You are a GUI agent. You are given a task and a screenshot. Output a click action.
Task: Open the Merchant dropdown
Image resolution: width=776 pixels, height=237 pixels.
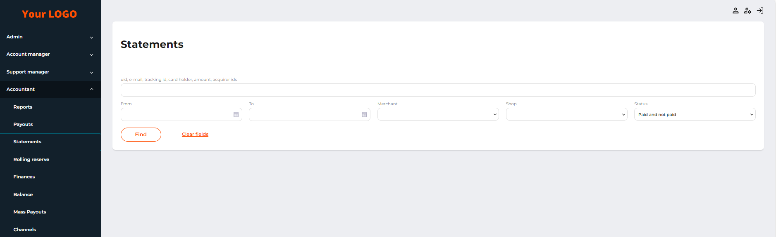438,115
